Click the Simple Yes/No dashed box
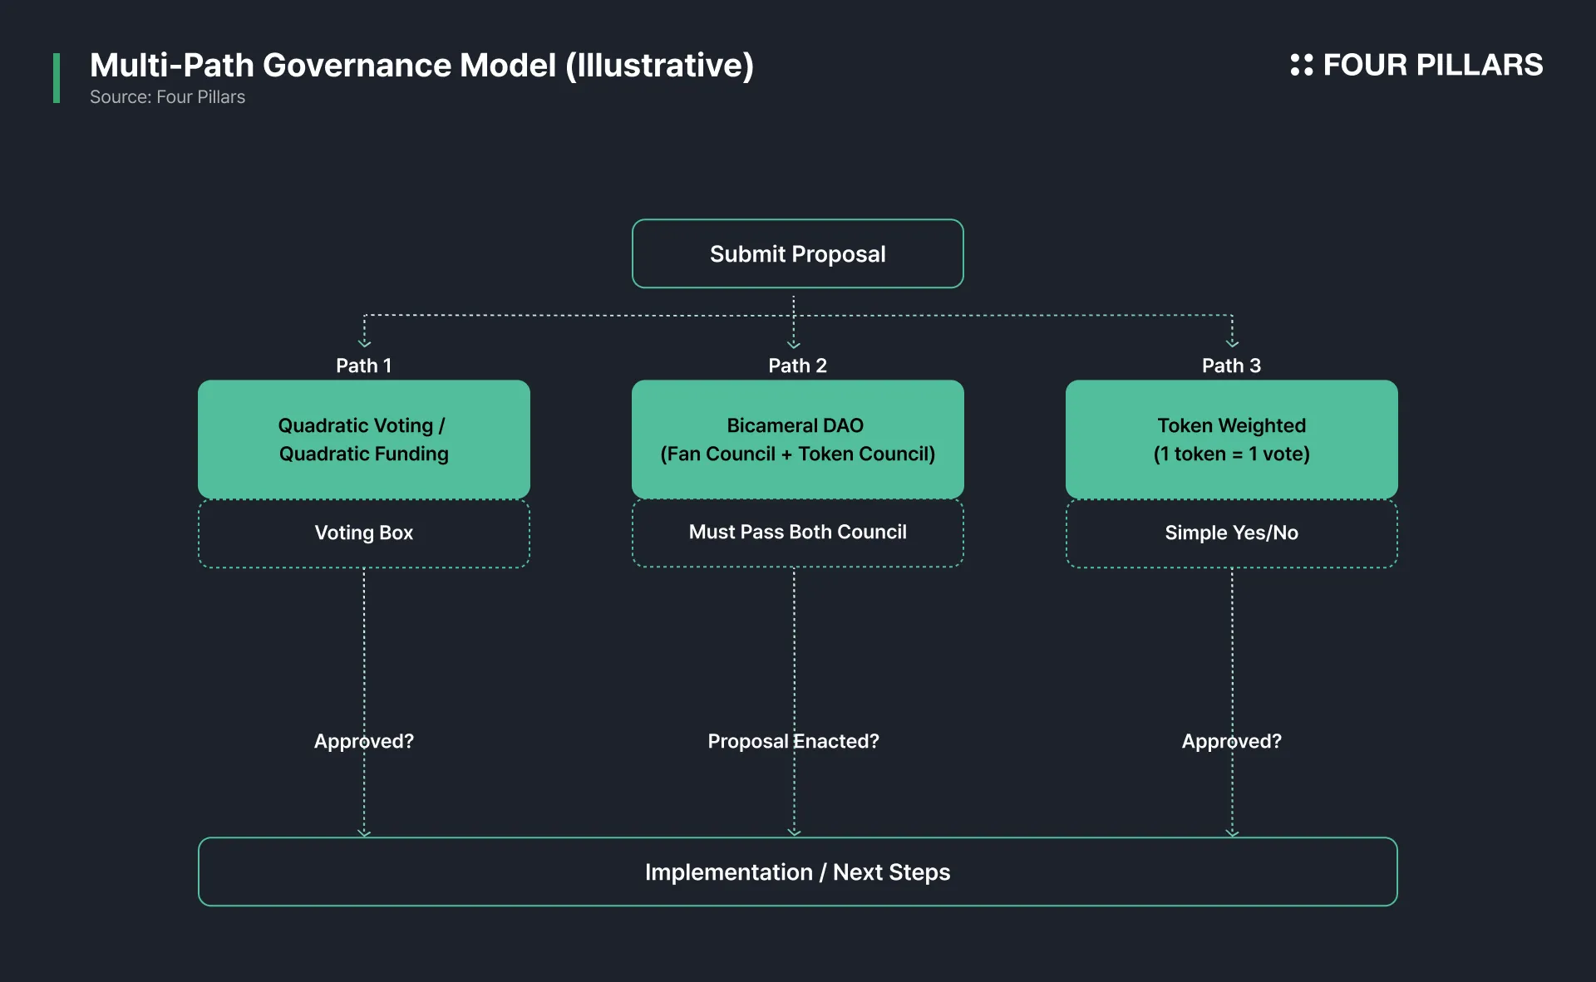The image size is (1596, 982). tap(1231, 533)
